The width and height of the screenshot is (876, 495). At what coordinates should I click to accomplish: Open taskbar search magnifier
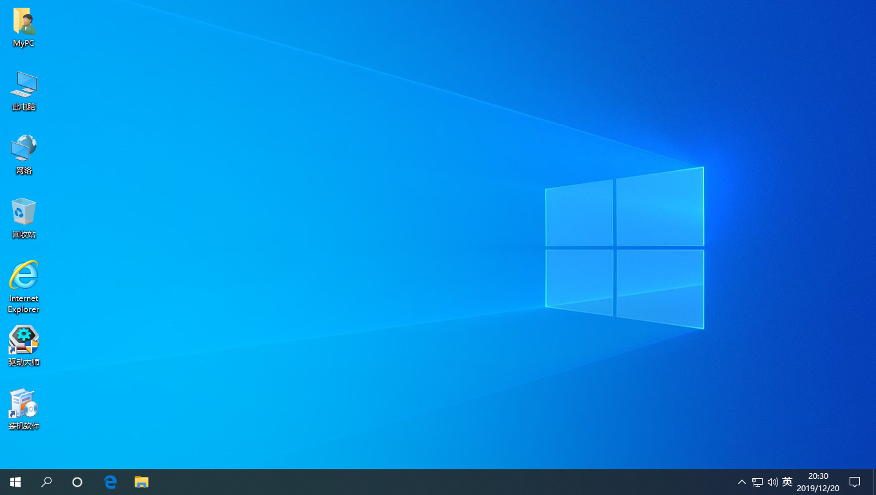click(46, 482)
